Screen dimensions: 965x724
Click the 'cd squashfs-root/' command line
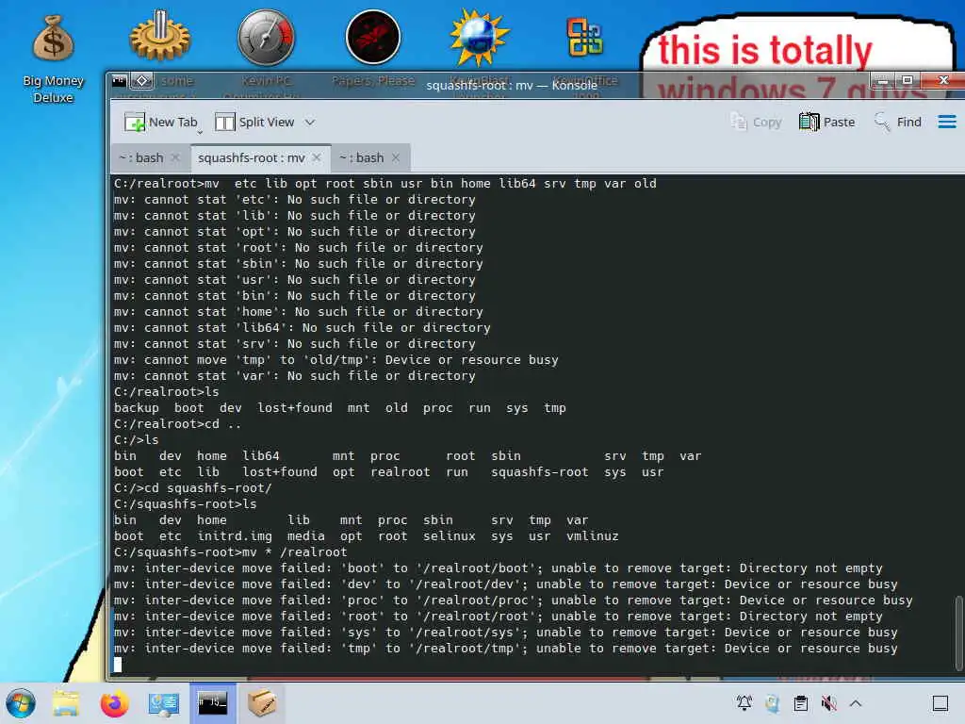pyautogui.click(x=192, y=488)
